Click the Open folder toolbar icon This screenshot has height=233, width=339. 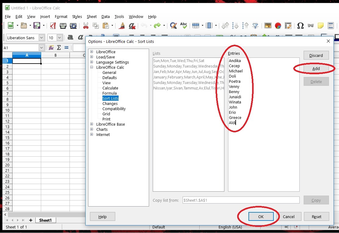click(x=24, y=26)
